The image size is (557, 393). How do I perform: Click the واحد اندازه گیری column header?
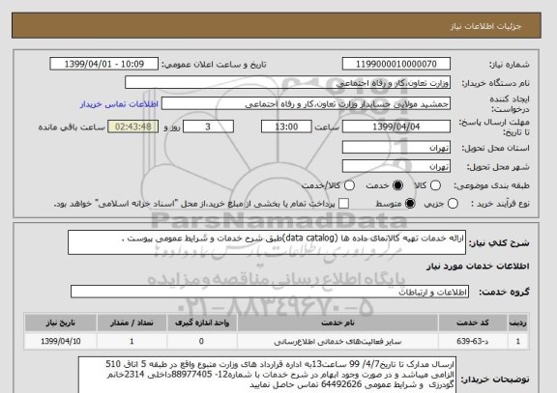202,323
